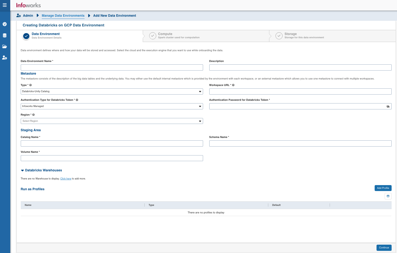397x253 pixels.
Task: Click the help icon next to Type
Action: pos(30,85)
